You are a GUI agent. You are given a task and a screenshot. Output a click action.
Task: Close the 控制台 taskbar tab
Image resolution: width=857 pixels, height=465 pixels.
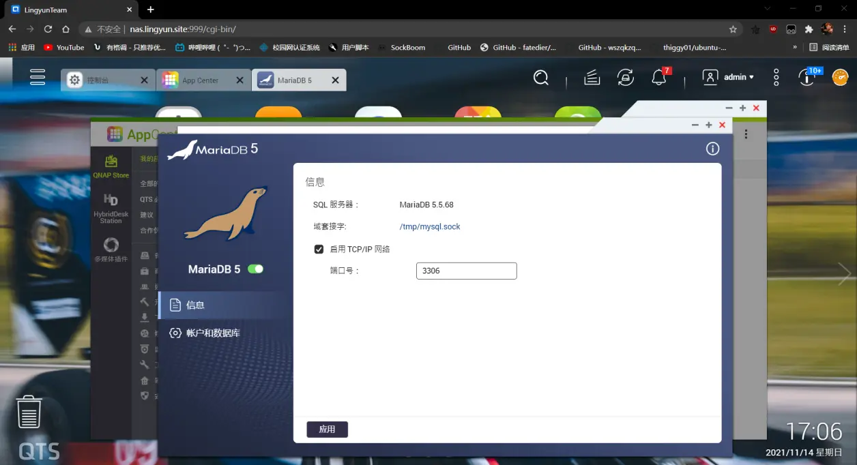(144, 80)
